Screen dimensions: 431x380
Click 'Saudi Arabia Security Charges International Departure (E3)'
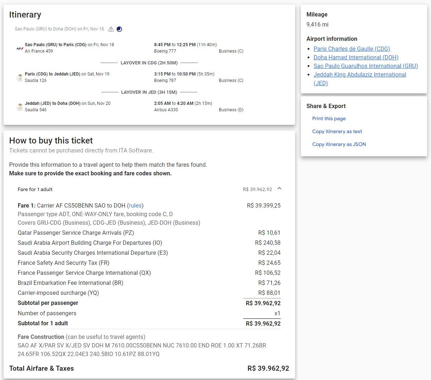pyautogui.click(x=93, y=253)
